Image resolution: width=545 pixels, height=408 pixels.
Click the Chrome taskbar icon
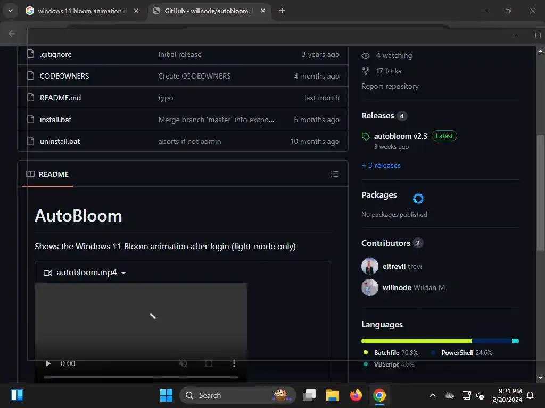pyautogui.click(x=379, y=395)
